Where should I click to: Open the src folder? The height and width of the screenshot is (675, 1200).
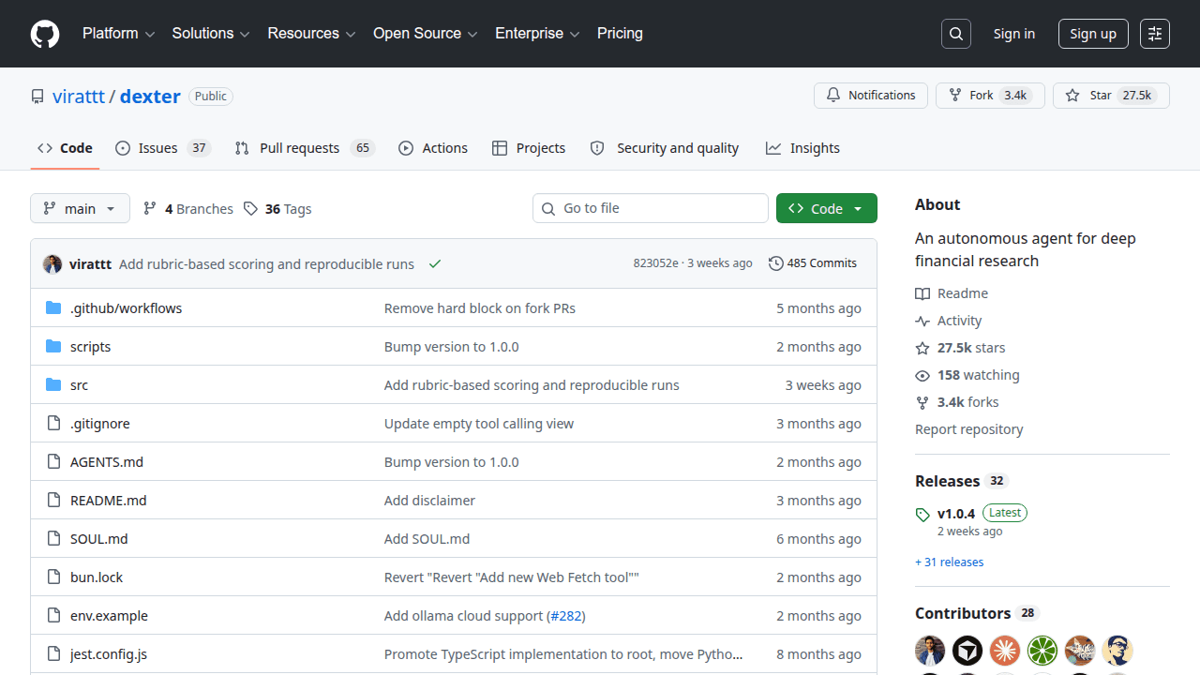[x=79, y=385]
